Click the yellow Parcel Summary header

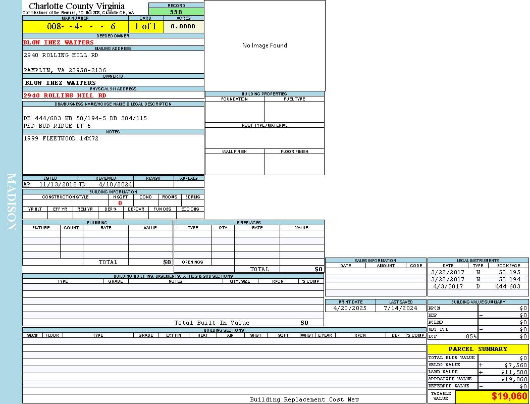[x=478, y=349]
